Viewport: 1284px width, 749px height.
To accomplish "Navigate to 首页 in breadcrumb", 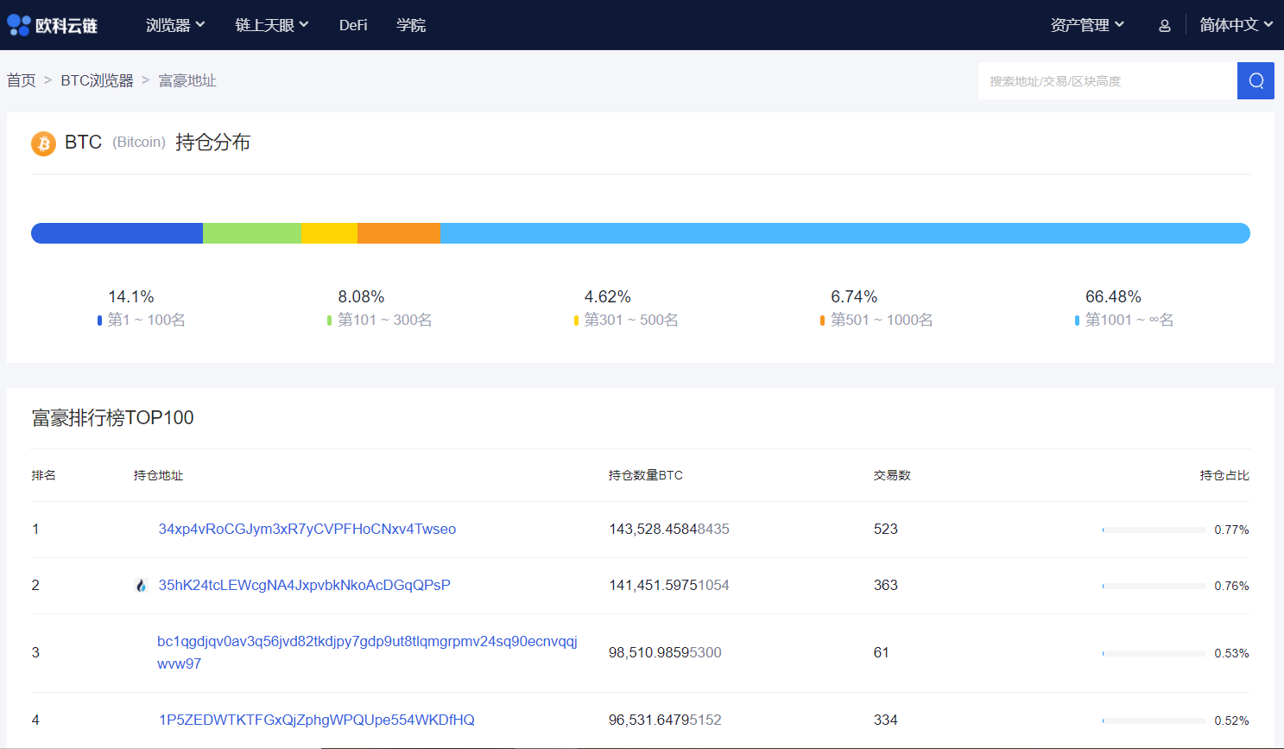I will tap(22, 80).
